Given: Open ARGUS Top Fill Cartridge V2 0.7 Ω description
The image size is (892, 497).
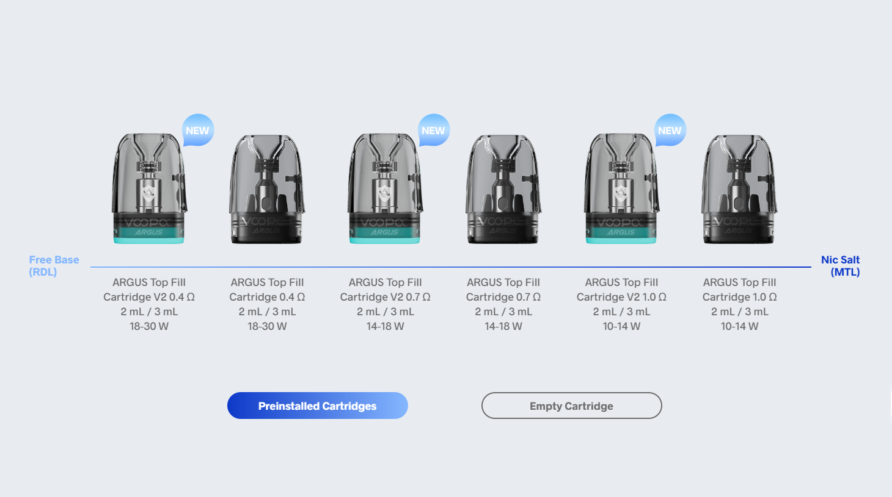Looking at the screenshot, I should coord(385,304).
